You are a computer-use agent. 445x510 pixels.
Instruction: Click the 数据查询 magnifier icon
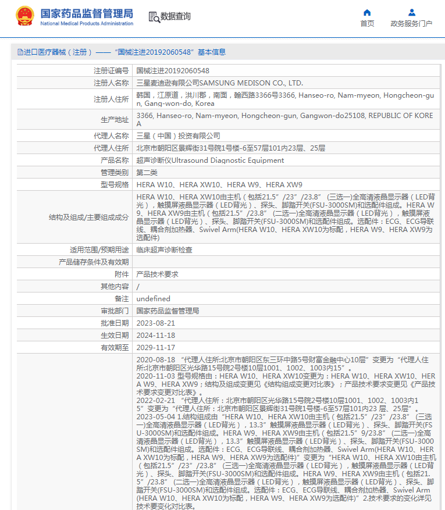(x=154, y=17)
